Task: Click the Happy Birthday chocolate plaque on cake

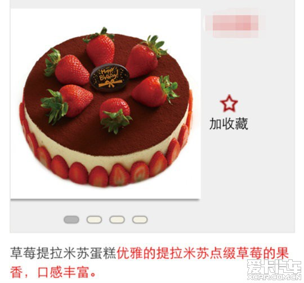Action: [110, 78]
